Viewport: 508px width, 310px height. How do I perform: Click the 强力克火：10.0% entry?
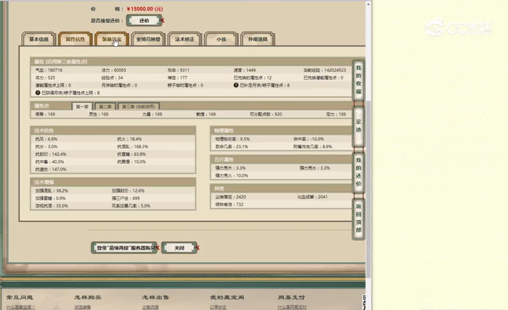pos(232,176)
